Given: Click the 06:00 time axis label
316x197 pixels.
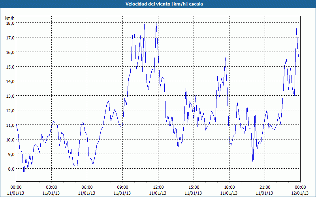Looking at the screenshot, I should pyautogui.click(x=87, y=188).
